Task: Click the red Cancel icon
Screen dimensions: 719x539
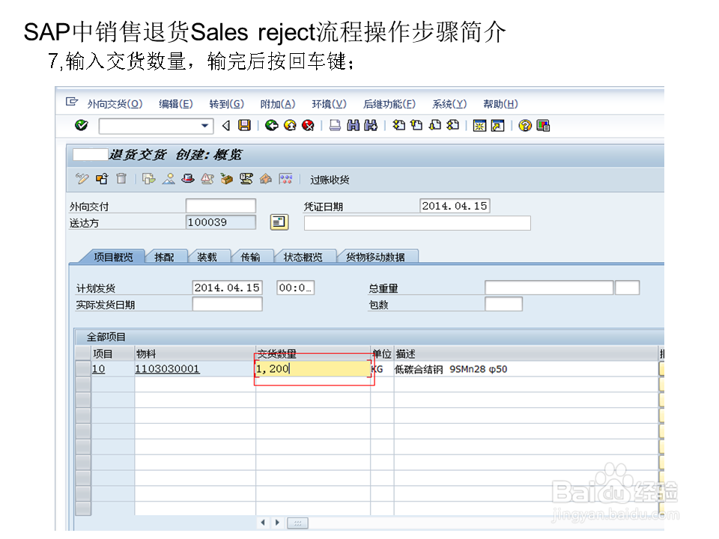Action: pyautogui.click(x=308, y=125)
